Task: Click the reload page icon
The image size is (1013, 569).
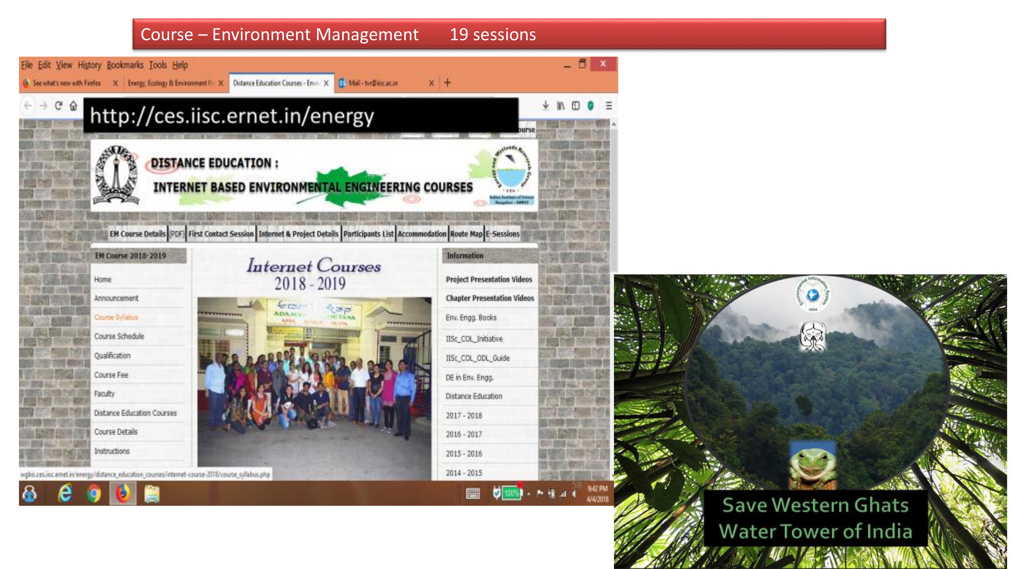Action: (58, 106)
